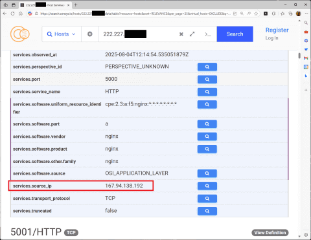This screenshot has height=240, width=311.
Task: Open the Censys logo home page
Action: tap(20, 34)
